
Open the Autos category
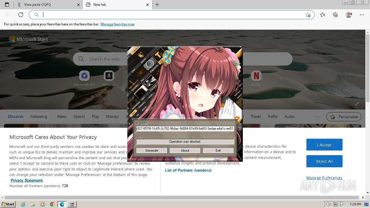pos(290,116)
